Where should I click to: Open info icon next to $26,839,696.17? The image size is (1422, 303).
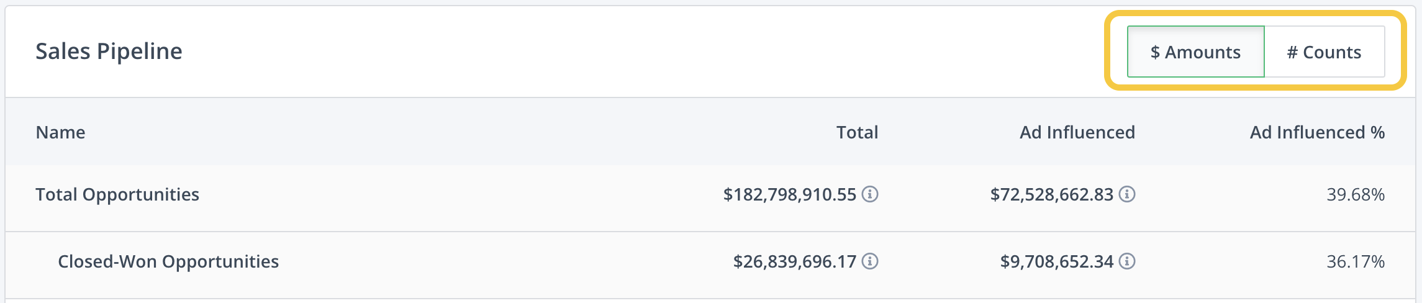870,261
